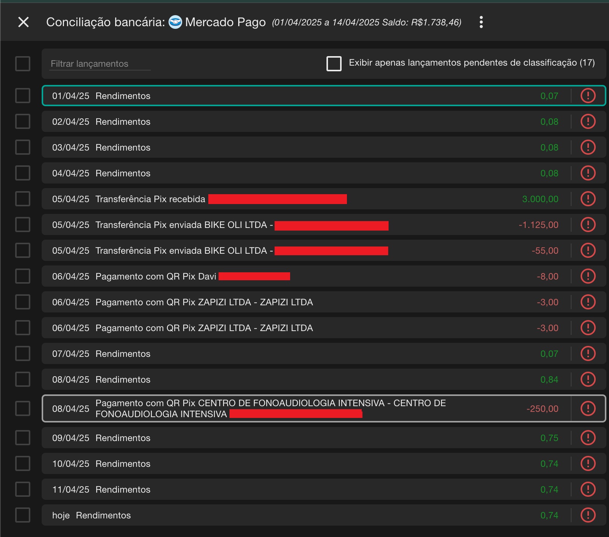The height and width of the screenshot is (537, 609).
Task: Check the box for 02/04/25 Rendimentos
Action: coord(23,121)
